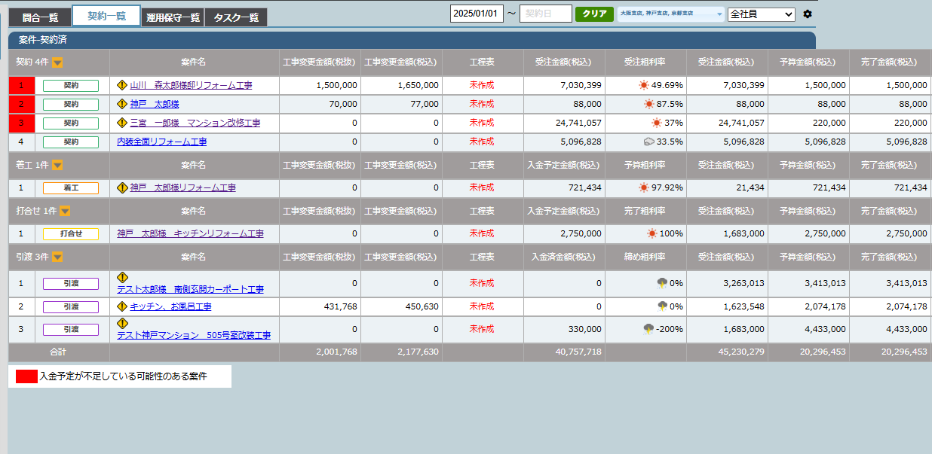
Task: Click the cloud icon next to 33.5%
Action: (648, 142)
